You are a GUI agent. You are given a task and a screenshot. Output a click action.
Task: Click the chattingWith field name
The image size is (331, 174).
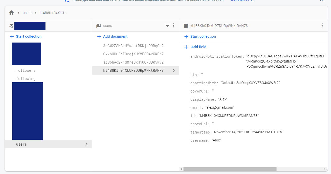pyautogui.click(x=204, y=83)
